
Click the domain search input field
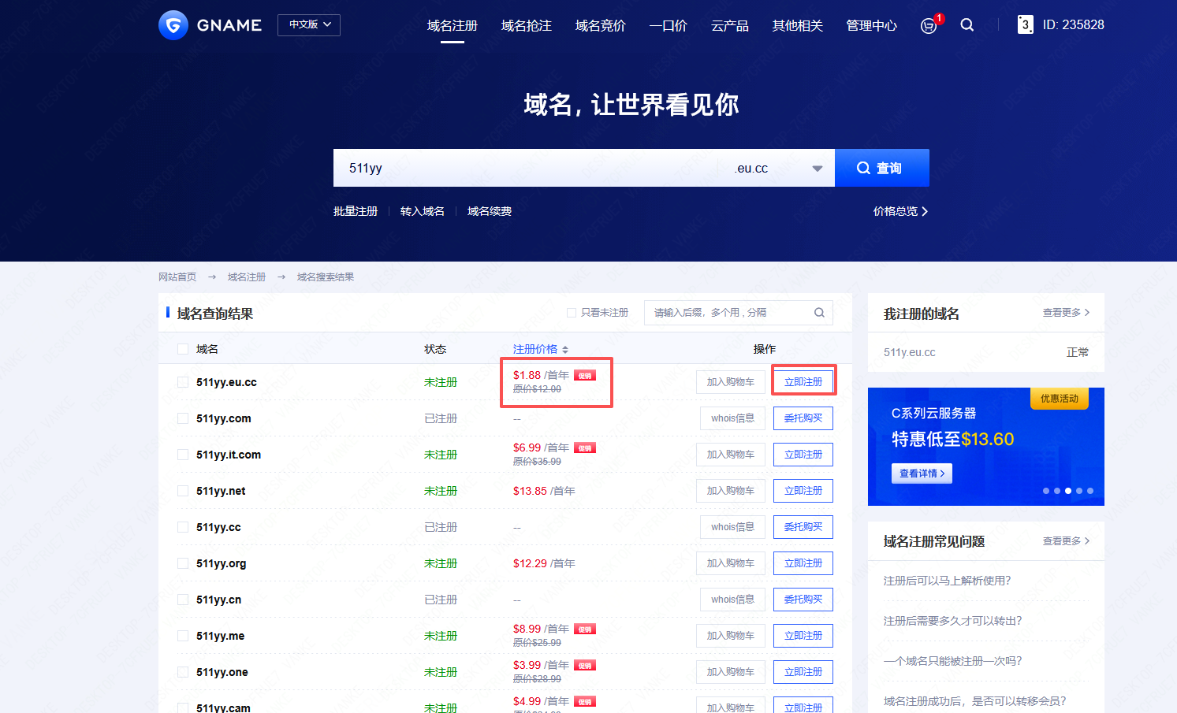[524, 169]
